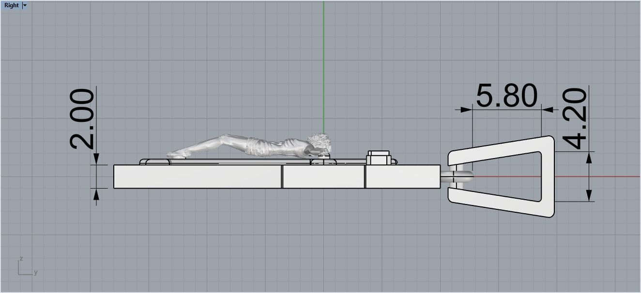Select the small rectangular block atop the plate
The width and height of the screenshot is (641, 293).
point(379,158)
